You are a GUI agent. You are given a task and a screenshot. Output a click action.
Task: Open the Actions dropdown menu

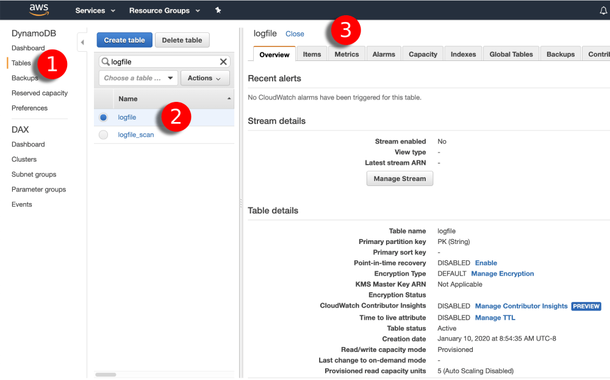pyautogui.click(x=204, y=78)
